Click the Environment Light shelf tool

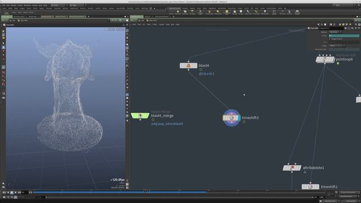(x=227, y=12)
